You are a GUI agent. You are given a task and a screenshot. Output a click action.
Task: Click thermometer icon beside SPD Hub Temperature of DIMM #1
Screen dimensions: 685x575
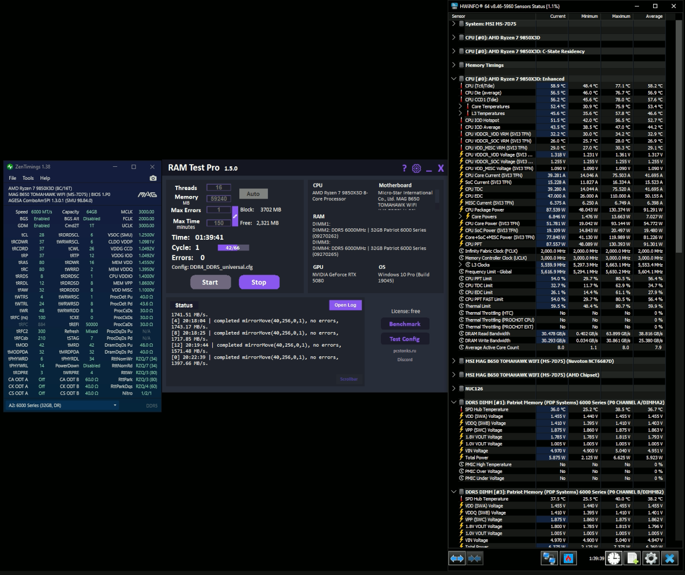(461, 409)
